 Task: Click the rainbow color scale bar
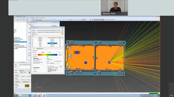point(48,55)
